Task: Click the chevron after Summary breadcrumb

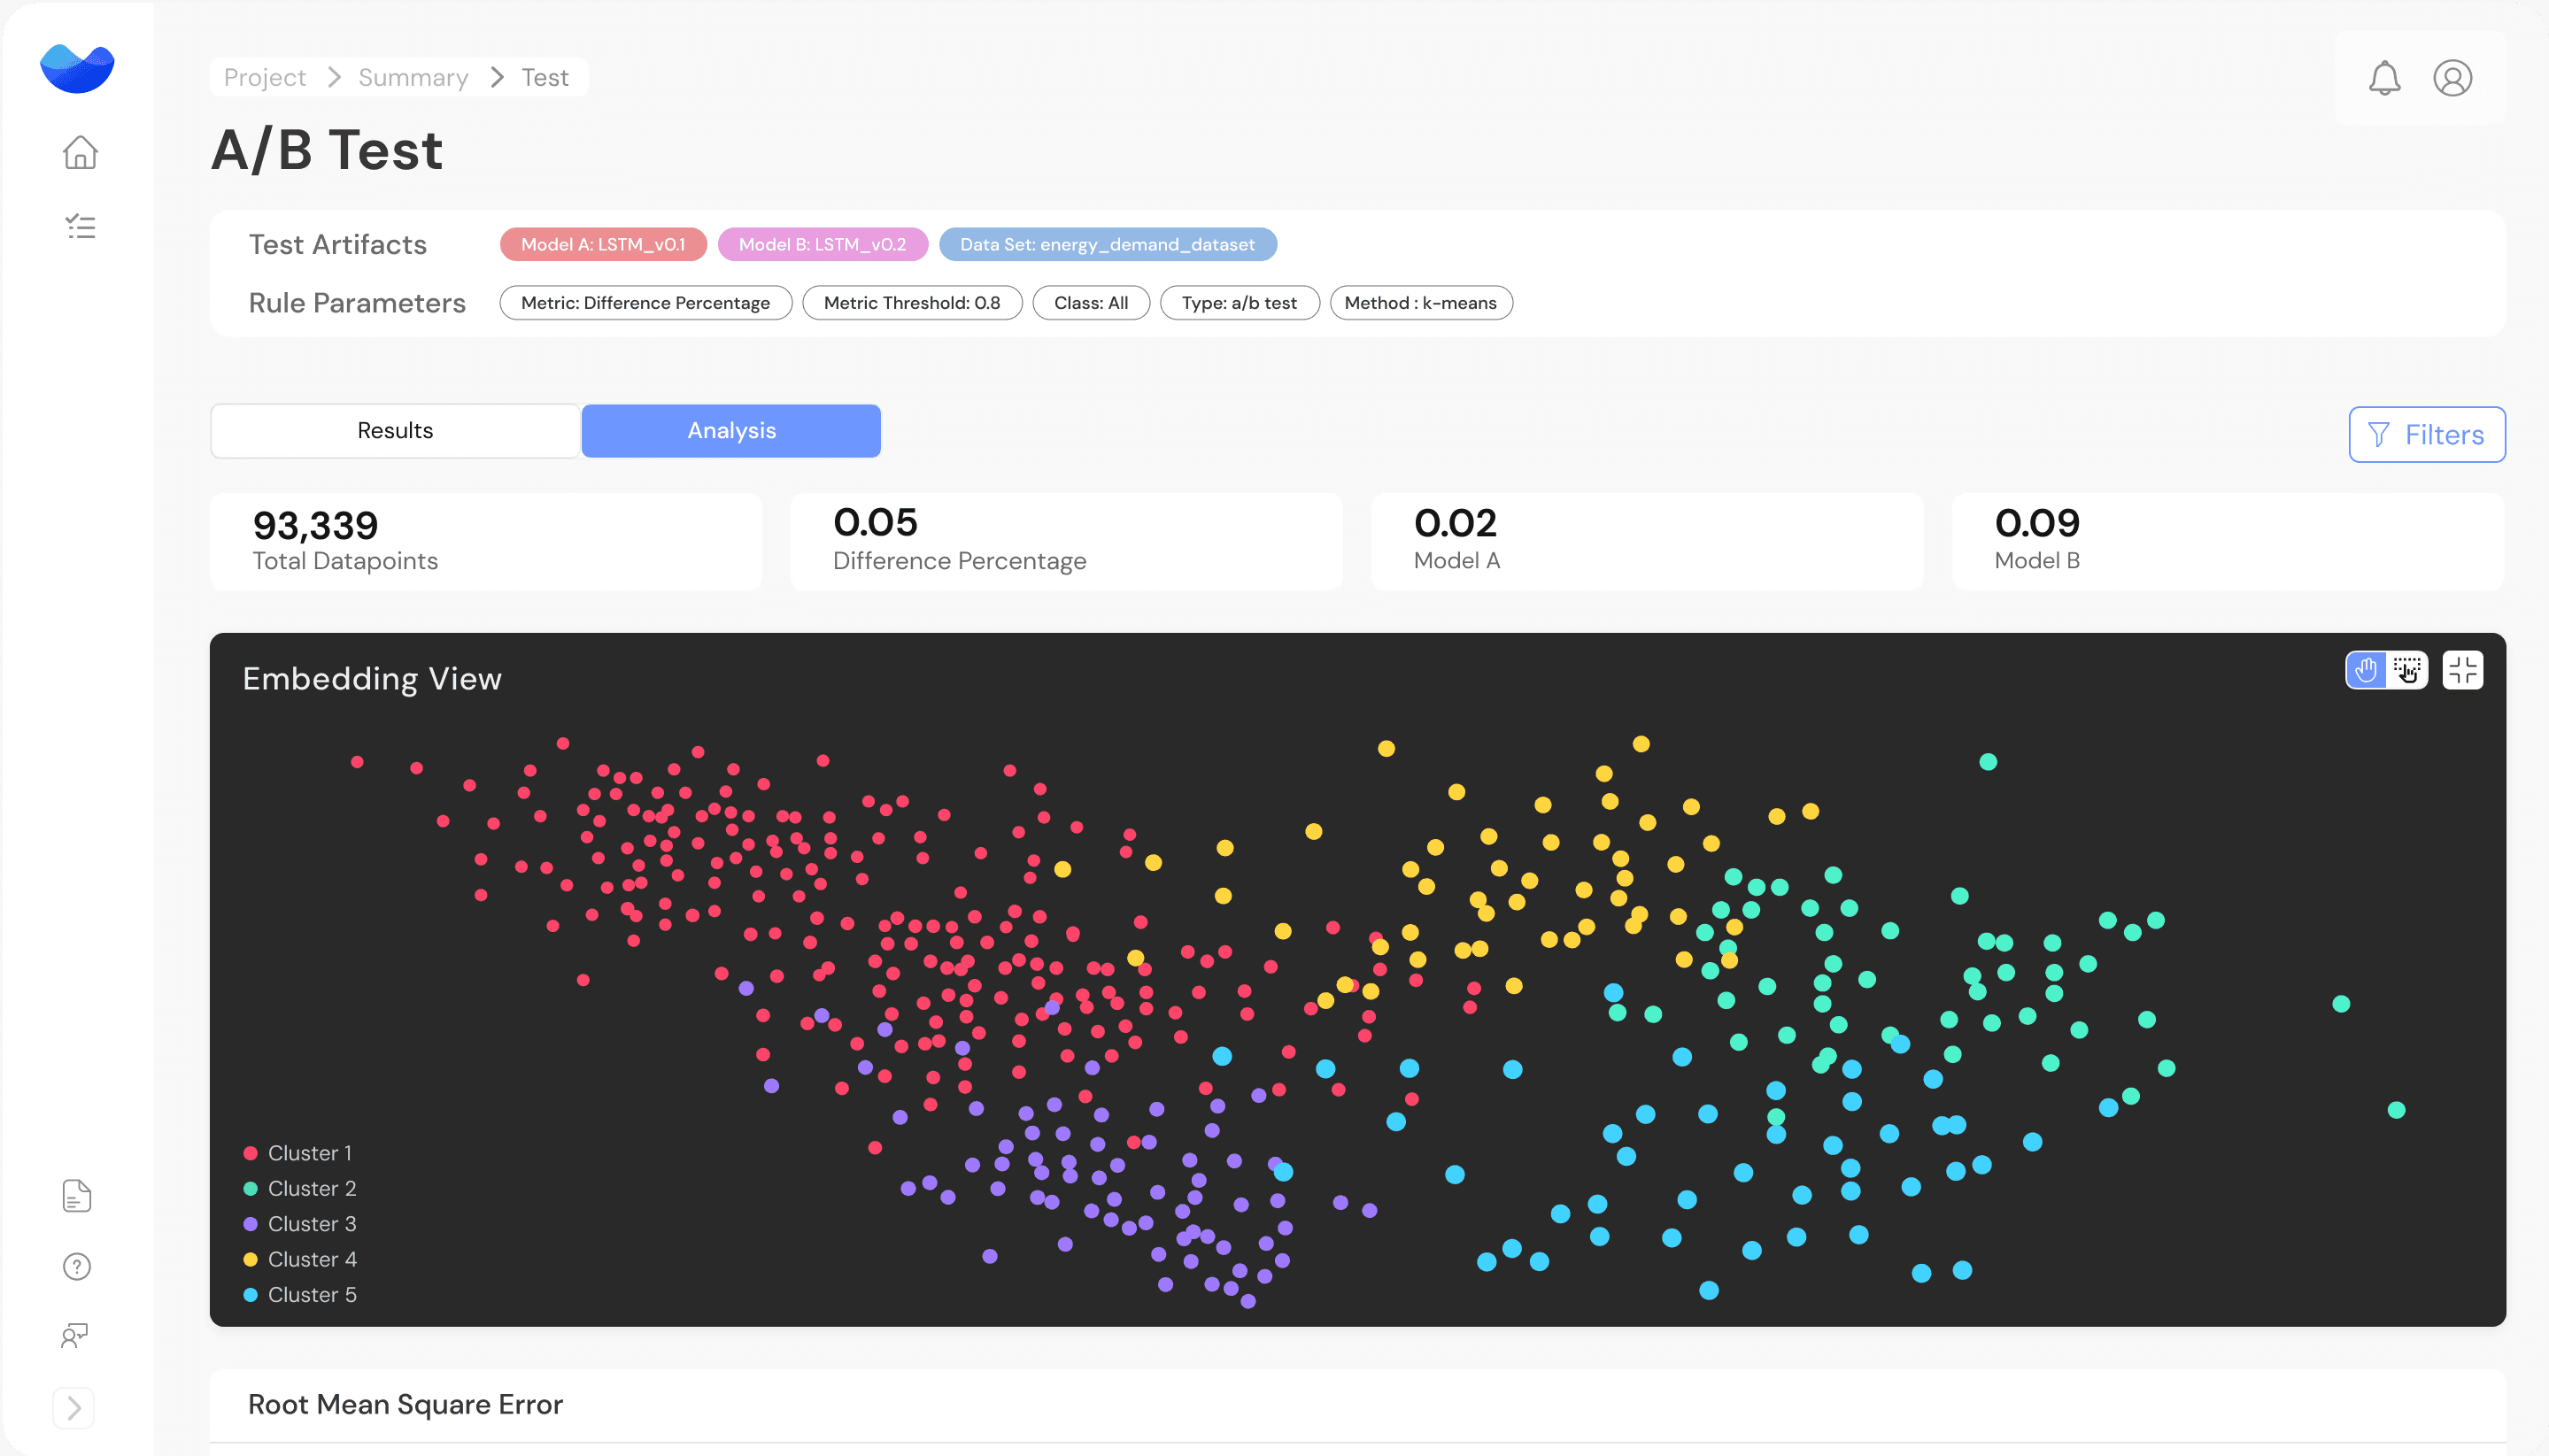Action: [497, 77]
